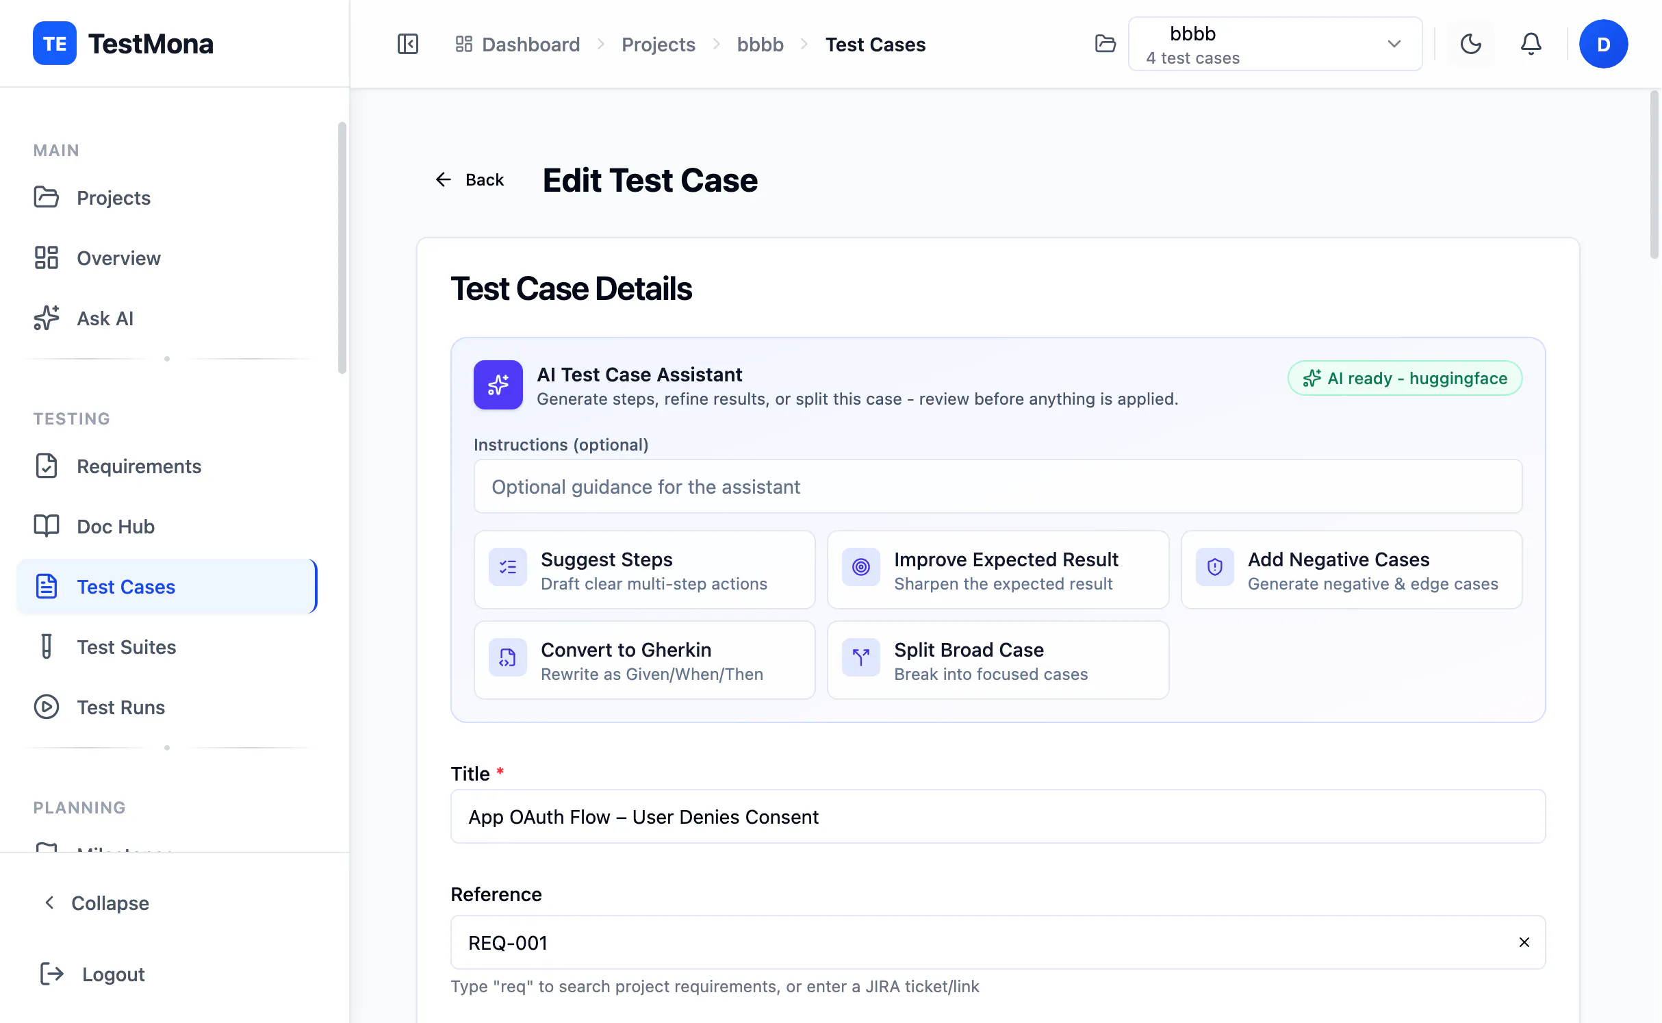Open Requirements in the sidebar
The image size is (1662, 1023).
(167, 466)
